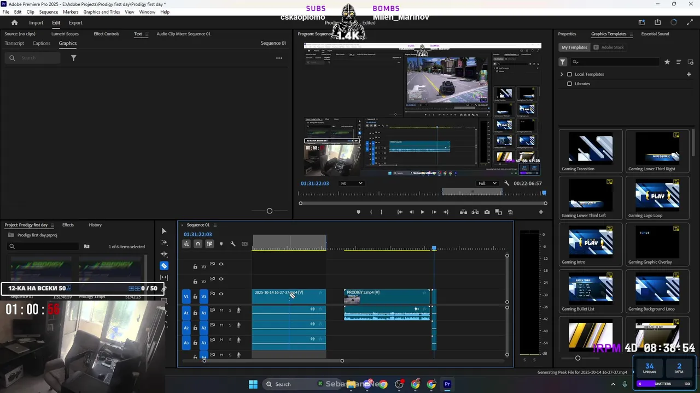Open search options dropdown in Graphics Templates
The image size is (700, 393).
pyautogui.click(x=575, y=62)
